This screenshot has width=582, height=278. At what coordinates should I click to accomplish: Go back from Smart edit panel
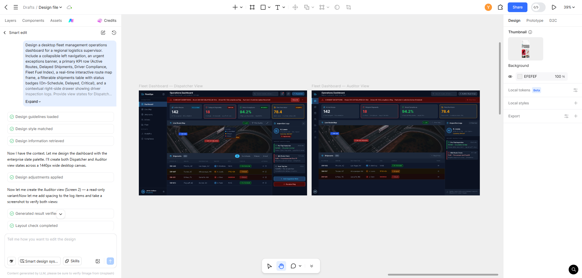tap(5, 33)
